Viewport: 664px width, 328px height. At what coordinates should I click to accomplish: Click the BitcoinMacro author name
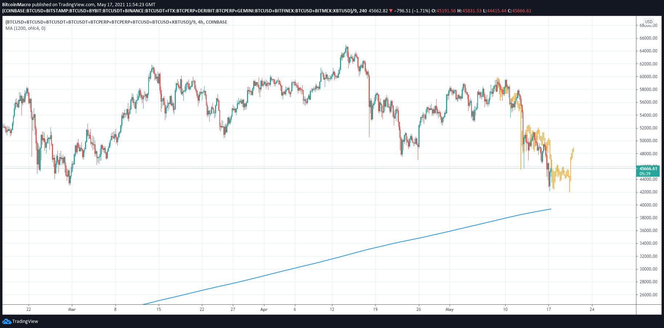(x=16, y=5)
